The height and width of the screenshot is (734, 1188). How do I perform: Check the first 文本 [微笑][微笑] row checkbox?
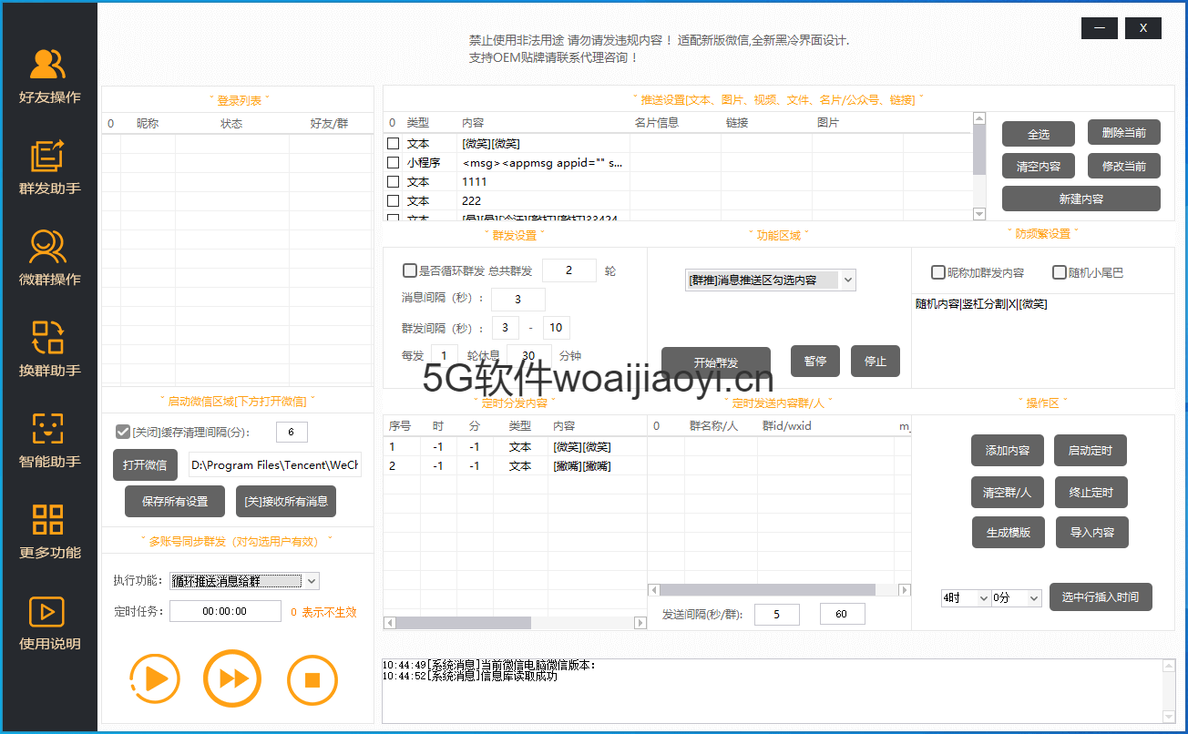coord(394,144)
